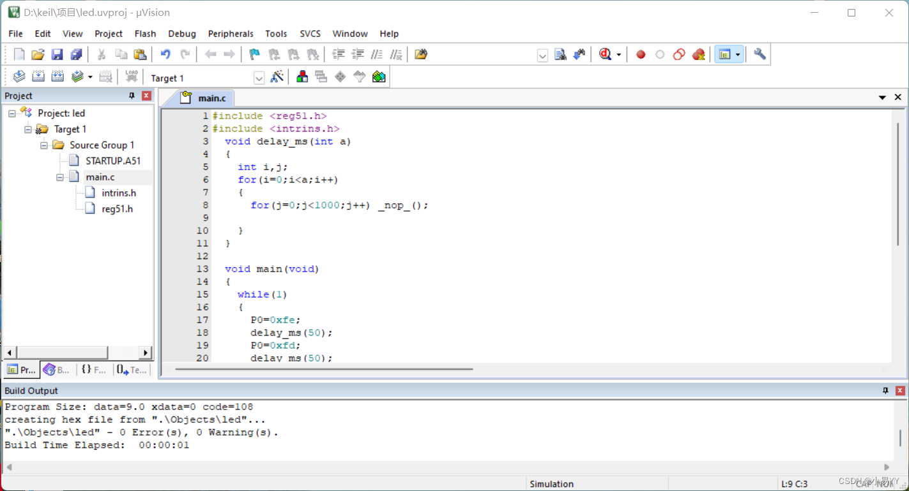Click the Indent selected lines icon

pyautogui.click(x=339, y=55)
